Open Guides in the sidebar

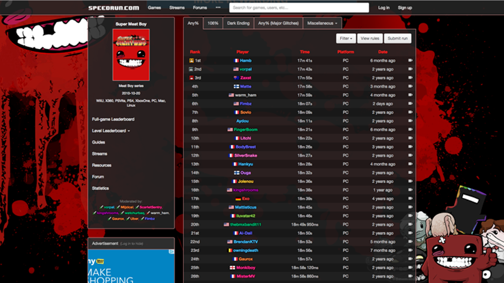point(99,143)
